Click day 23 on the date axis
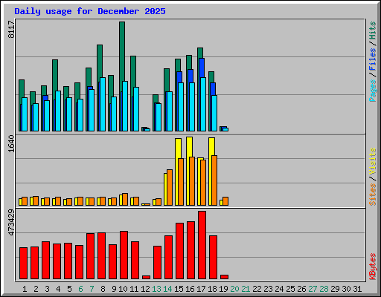Screen dimensions: 381x297 pyautogui.click(x=268, y=289)
